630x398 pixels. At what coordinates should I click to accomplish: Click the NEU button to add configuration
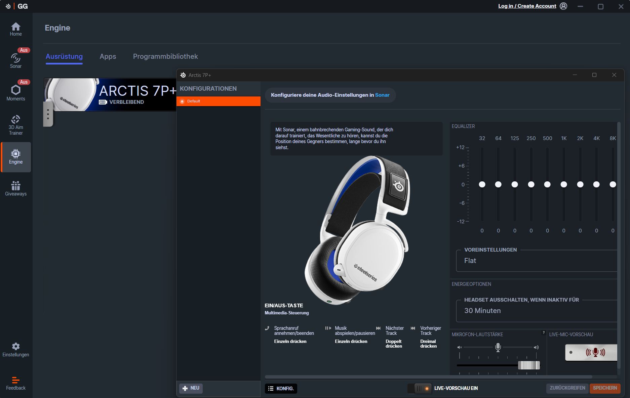[191, 388]
